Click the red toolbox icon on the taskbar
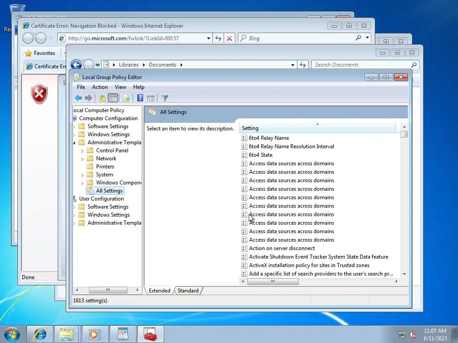Image resolution: width=458 pixels, height=343 pixels. coord(150,334)
